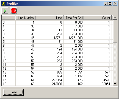Click line number 45 in row 4

click(33, 38)
